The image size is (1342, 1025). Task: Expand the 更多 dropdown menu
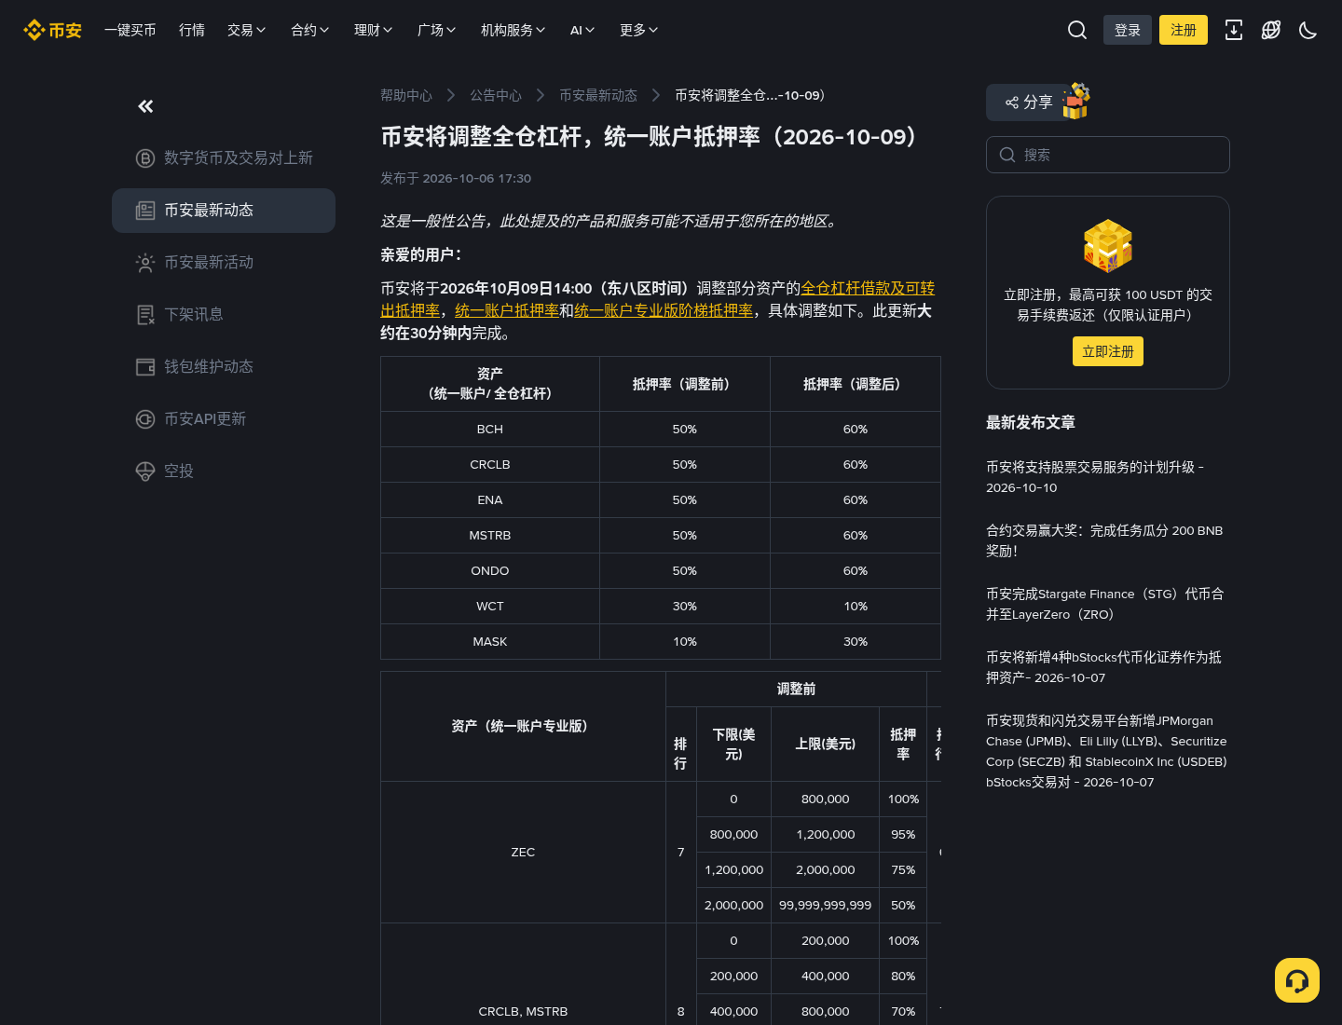pos(639,30)
